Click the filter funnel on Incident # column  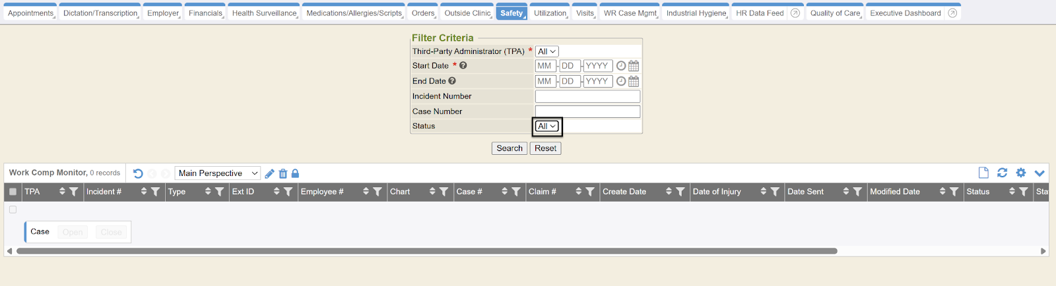pyautogui.click(x=155, y=192)
